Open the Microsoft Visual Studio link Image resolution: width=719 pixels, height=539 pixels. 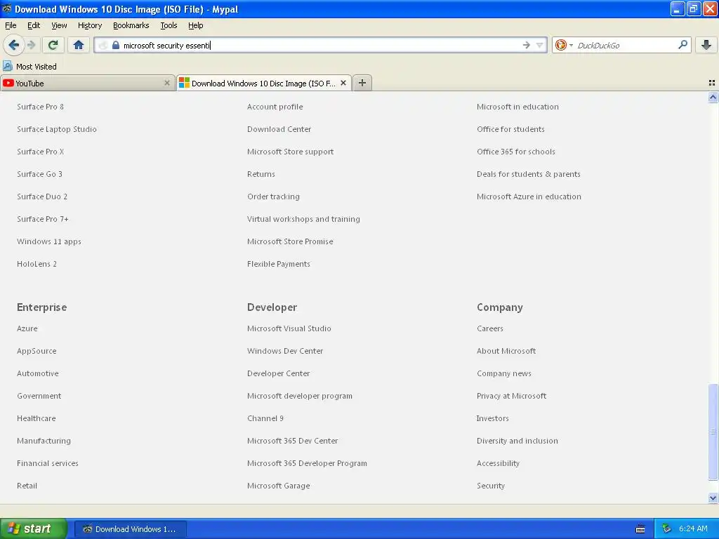pyautogui.click(x=289, y=328)
